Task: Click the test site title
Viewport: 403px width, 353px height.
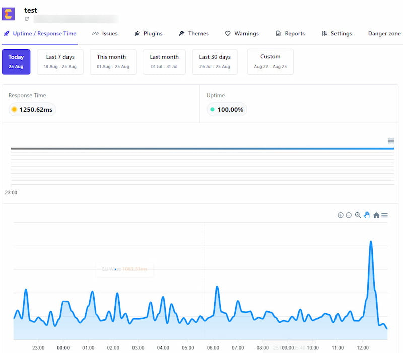Action: tap(31, 10)
